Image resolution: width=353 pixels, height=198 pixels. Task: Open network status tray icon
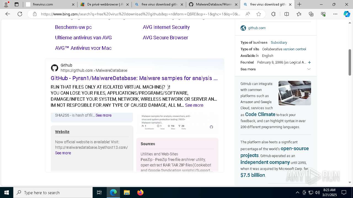[311, 193]
